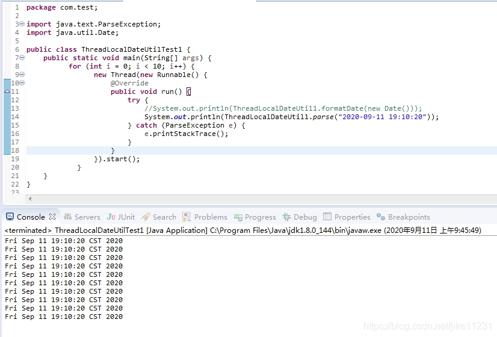
Task: Click 'catch (ParseException e)' statement
Action: pyautogui.click(x=187, y=125)
